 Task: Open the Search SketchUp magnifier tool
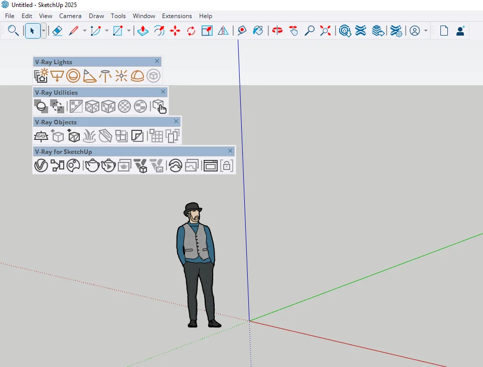click(x=13, y=31)
